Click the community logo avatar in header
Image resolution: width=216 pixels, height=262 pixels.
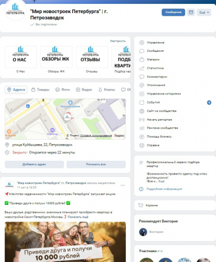[15, 10]
